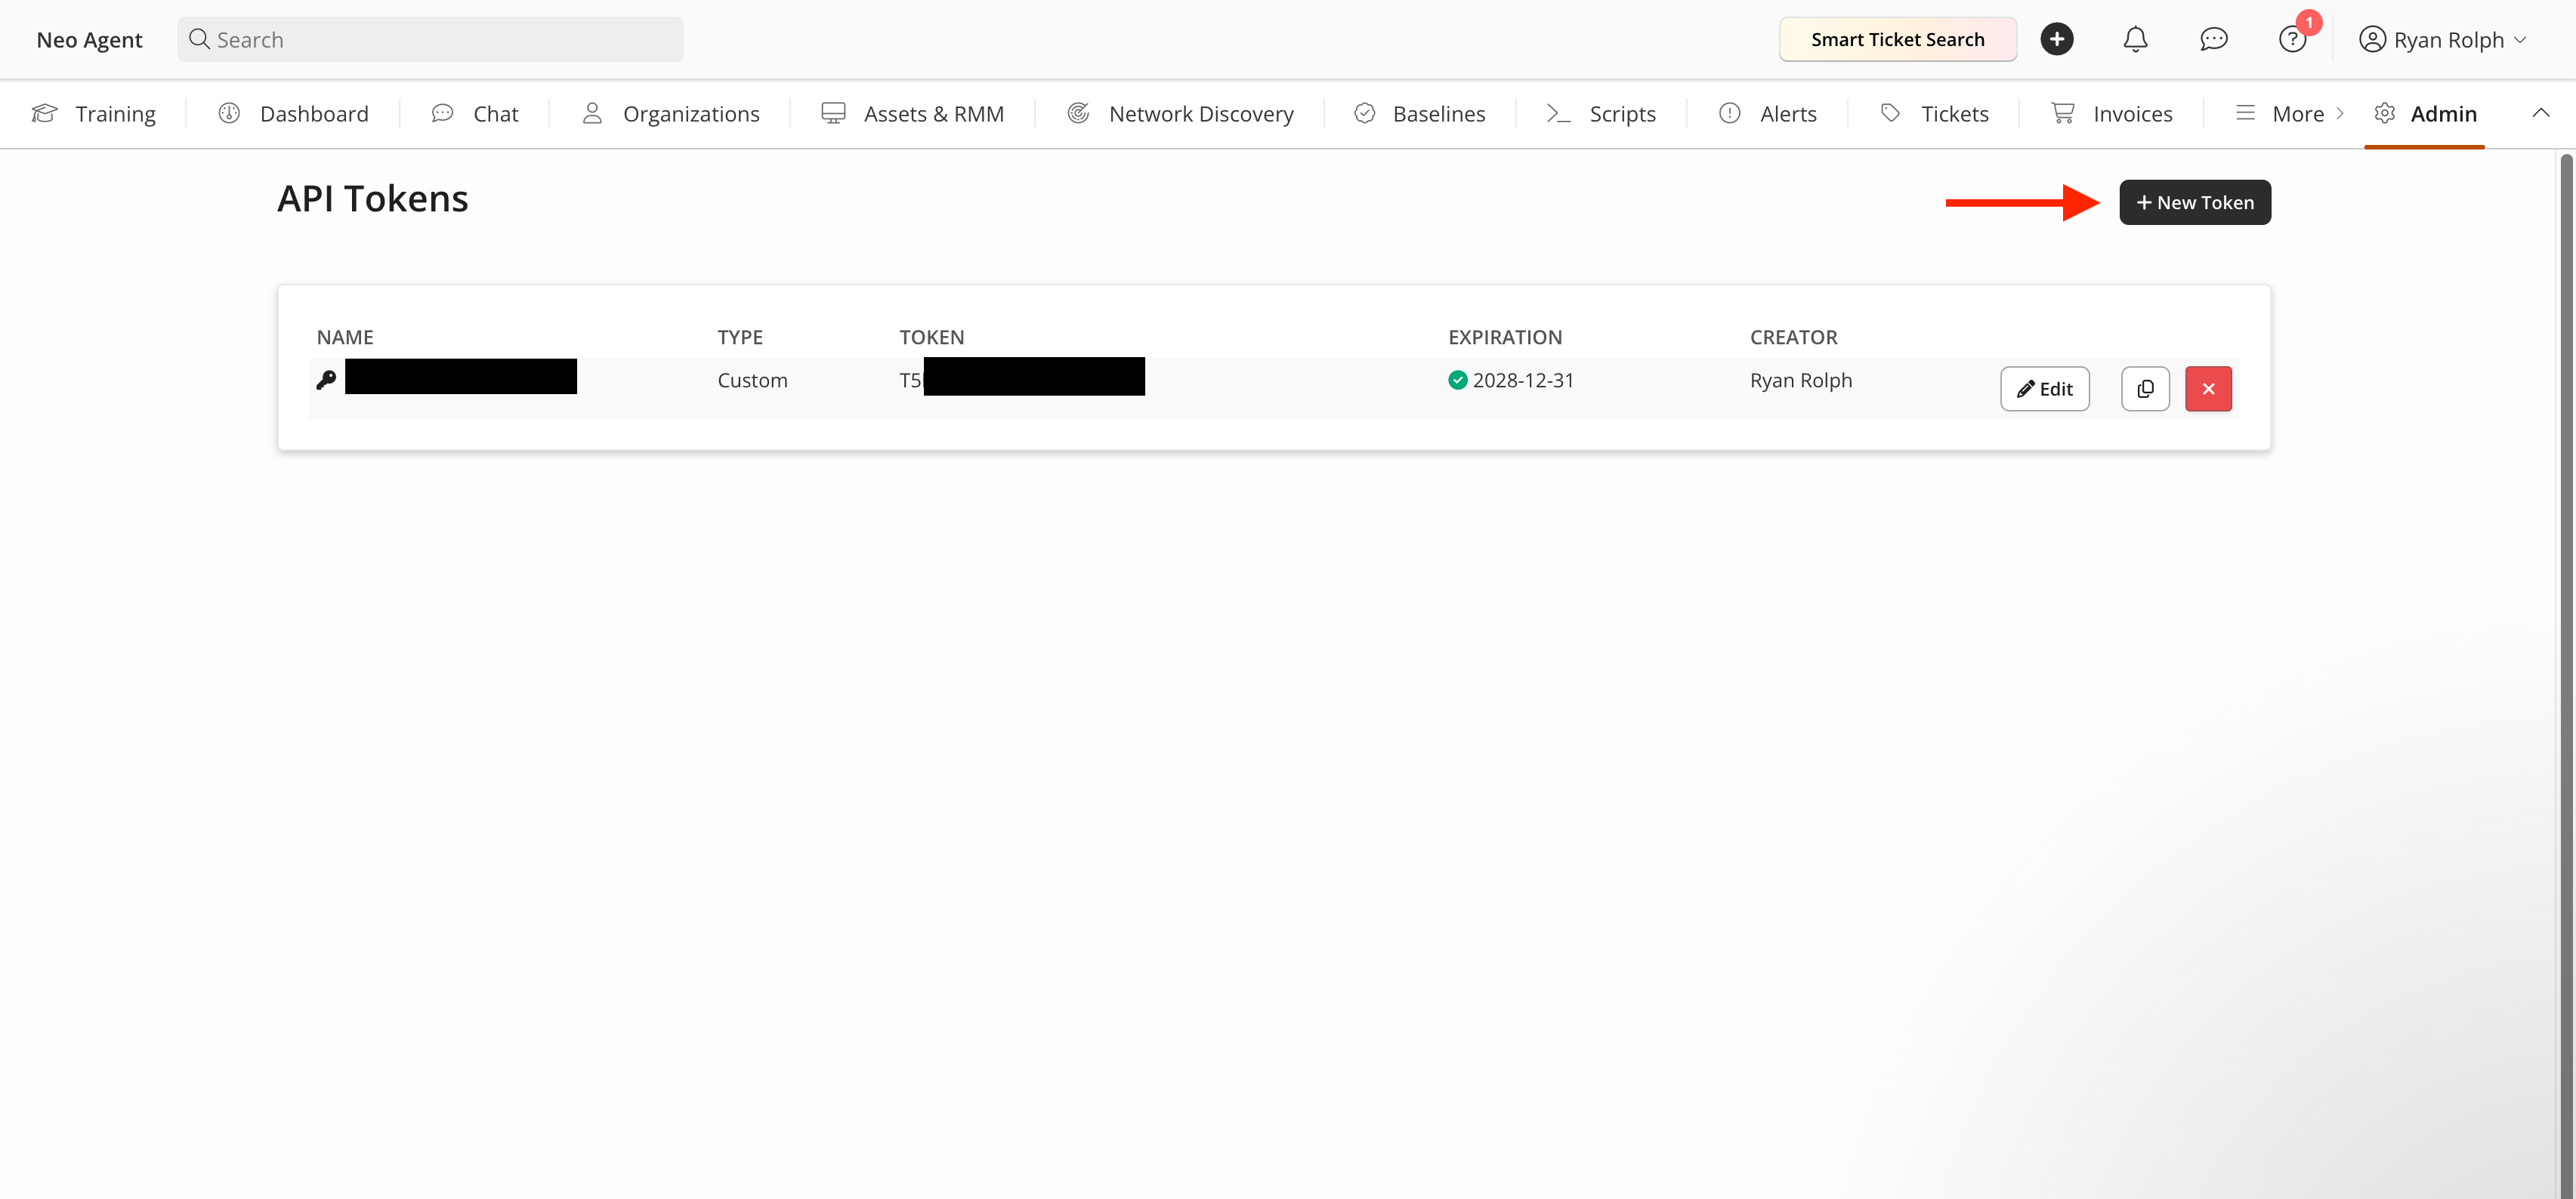Image resolution: width=2576 pixels, height=1199 pixels.
Task: Select the Admin tab
Action: point(2425,114)
